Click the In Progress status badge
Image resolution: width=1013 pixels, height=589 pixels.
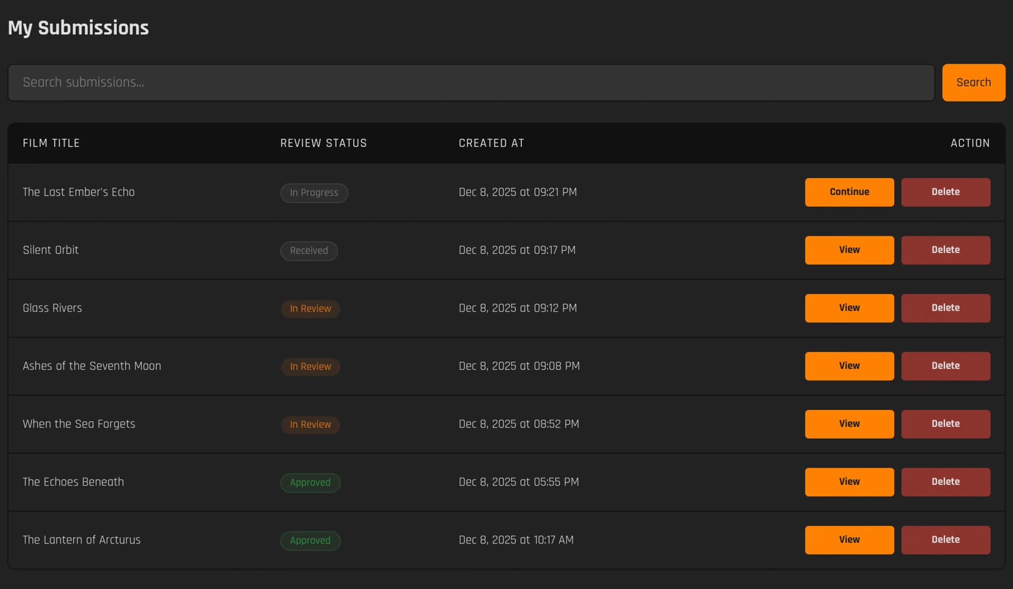point(314,193)
